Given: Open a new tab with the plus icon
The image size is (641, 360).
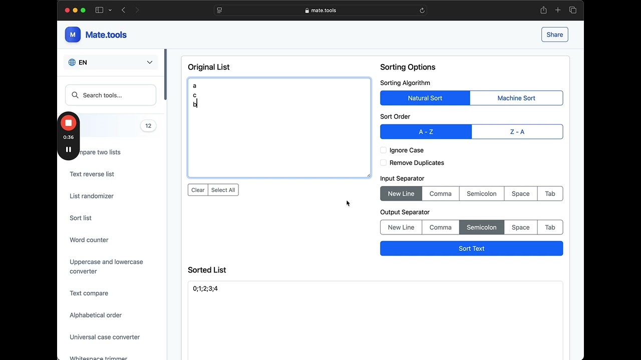Looking at the screenshot, I should click(558, 10).
